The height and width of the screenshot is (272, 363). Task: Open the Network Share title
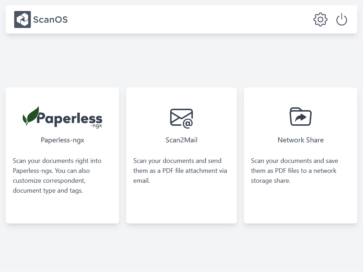[301, 140]
